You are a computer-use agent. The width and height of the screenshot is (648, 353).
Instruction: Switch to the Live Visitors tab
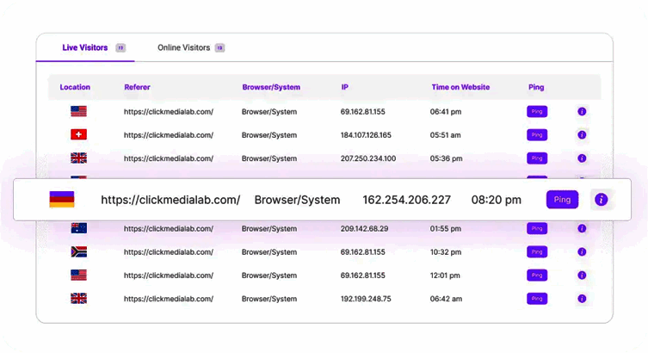85,48
